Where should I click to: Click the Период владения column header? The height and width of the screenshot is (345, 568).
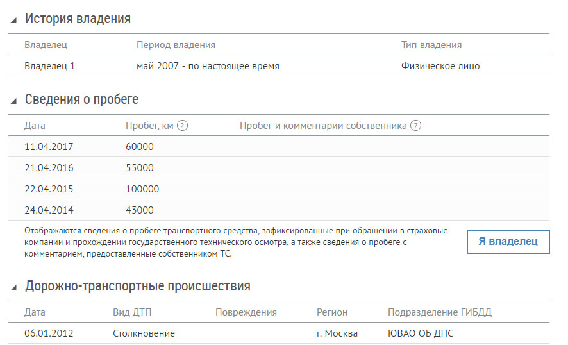coord(176,45)
